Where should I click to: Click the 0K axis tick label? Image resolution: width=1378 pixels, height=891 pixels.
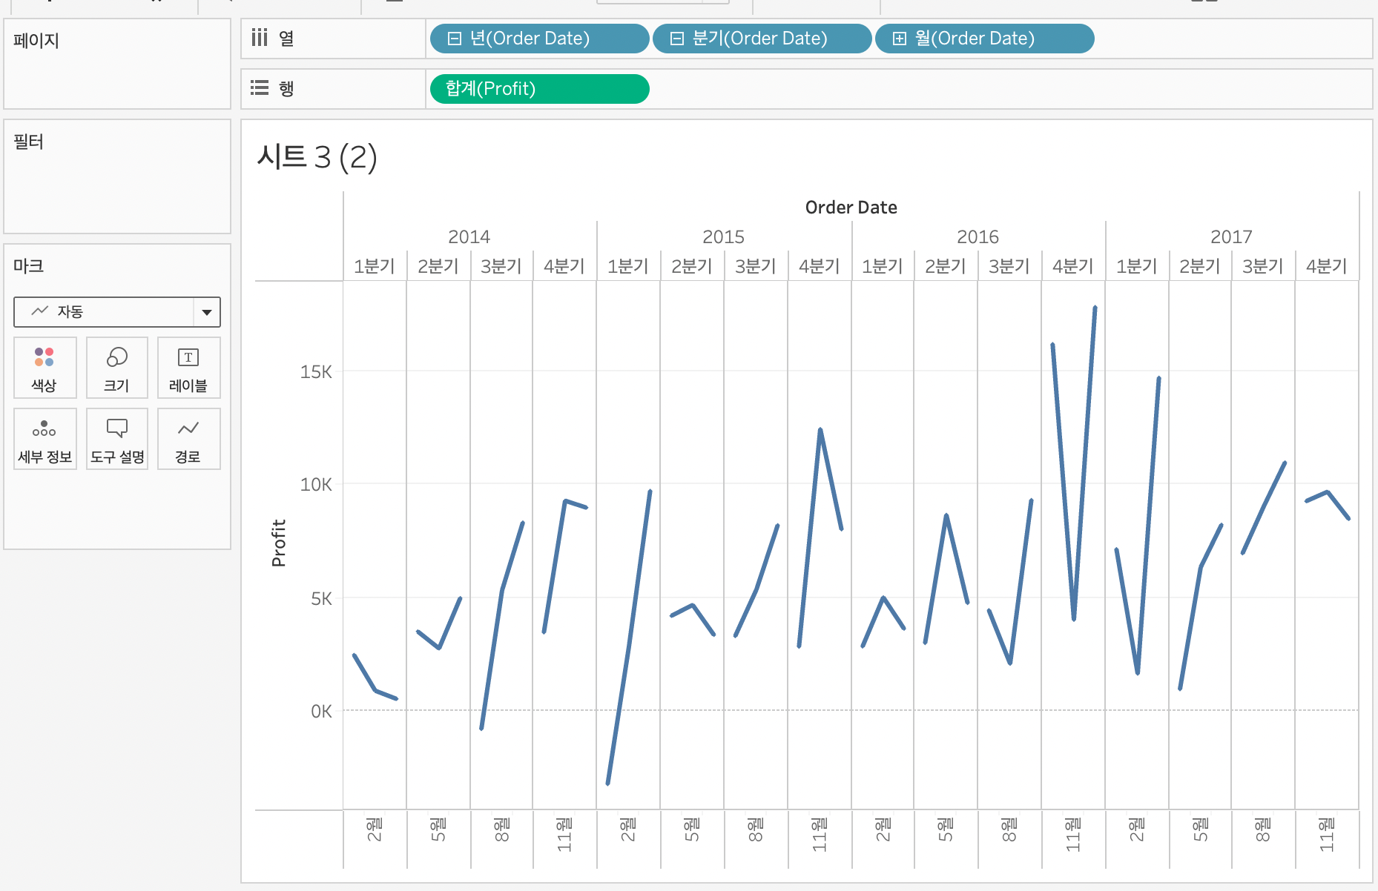tap(321, 712)
